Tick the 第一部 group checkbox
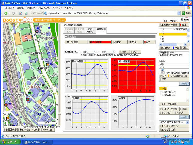 (x=163, y=92)
